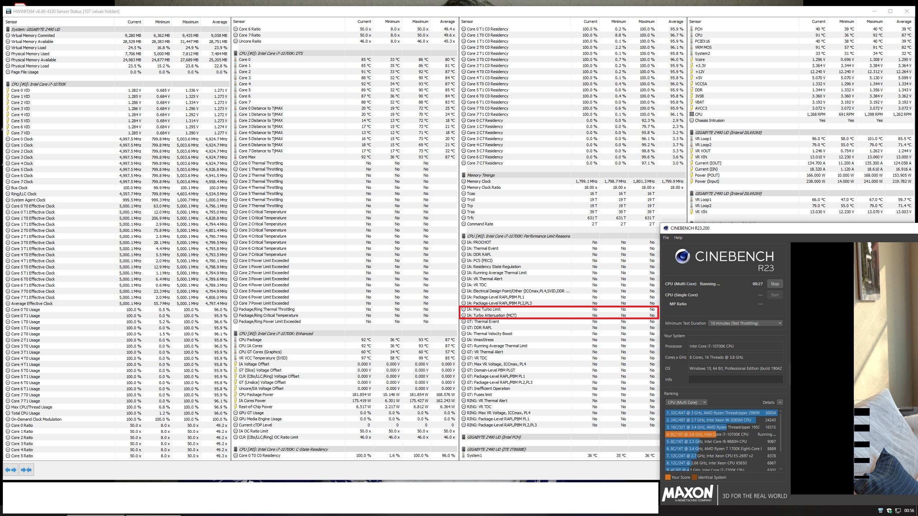This screenshot has height=516, width=918.
Task: Open the Windows Security shield tray icon
Action: click(x=889, y=510)
